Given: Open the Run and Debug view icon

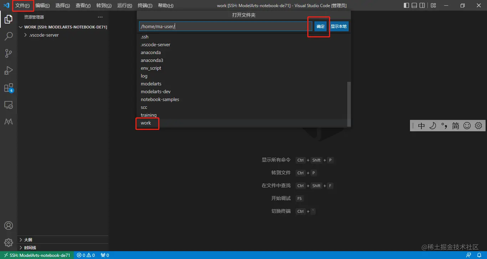Looking at the screenshot, I should point(9,70).
